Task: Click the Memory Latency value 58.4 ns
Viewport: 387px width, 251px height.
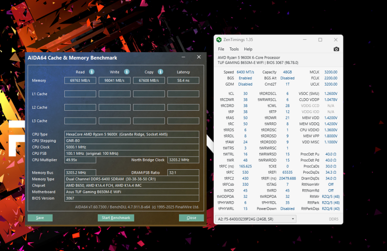Action: click(183, 80)
